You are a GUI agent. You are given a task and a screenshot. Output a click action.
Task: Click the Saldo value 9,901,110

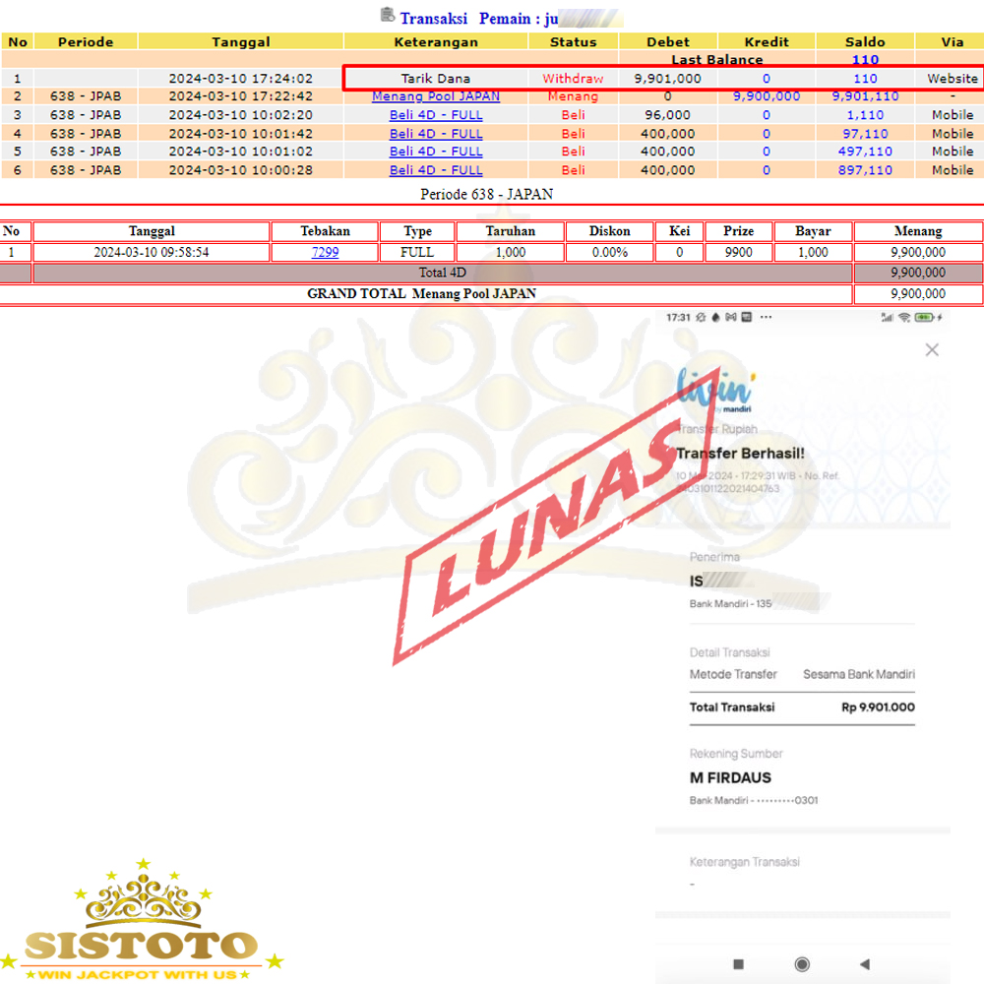click(865, 96)
